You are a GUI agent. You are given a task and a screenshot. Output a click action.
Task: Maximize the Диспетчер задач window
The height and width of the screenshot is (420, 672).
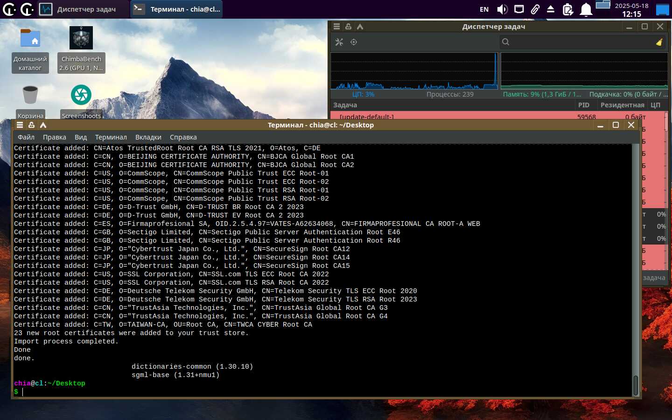click(x=644, y=27)
